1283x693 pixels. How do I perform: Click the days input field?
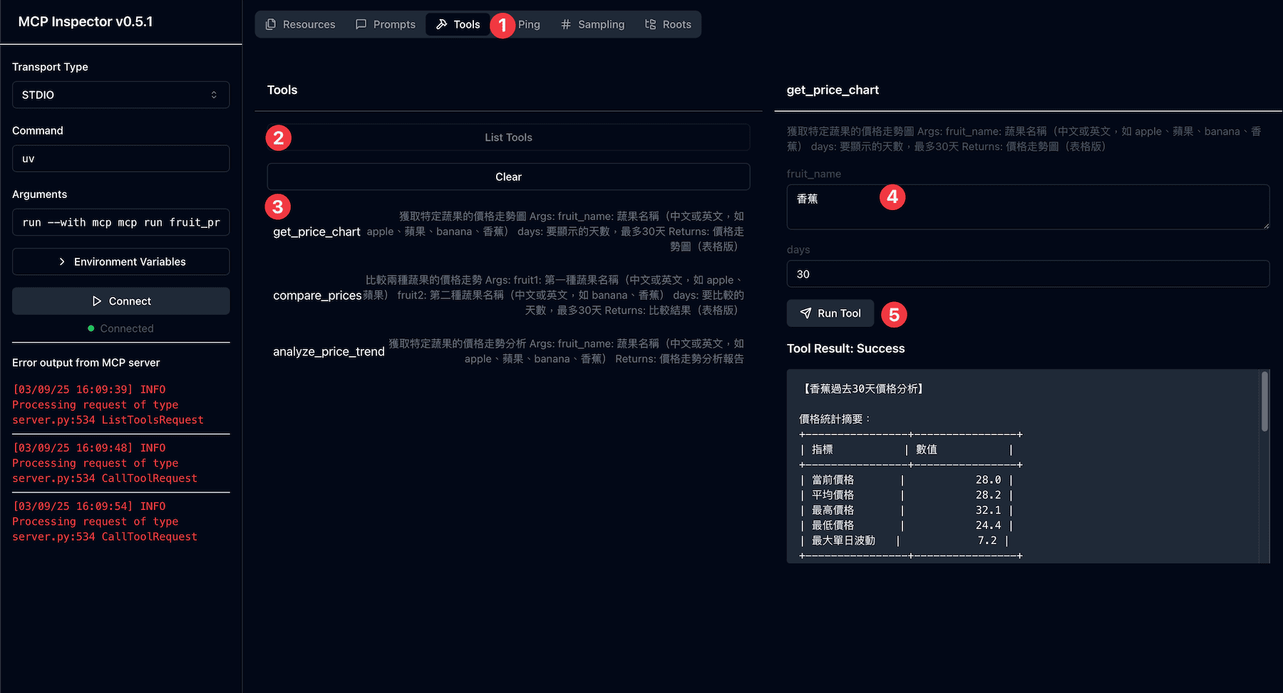[1027, 274]
